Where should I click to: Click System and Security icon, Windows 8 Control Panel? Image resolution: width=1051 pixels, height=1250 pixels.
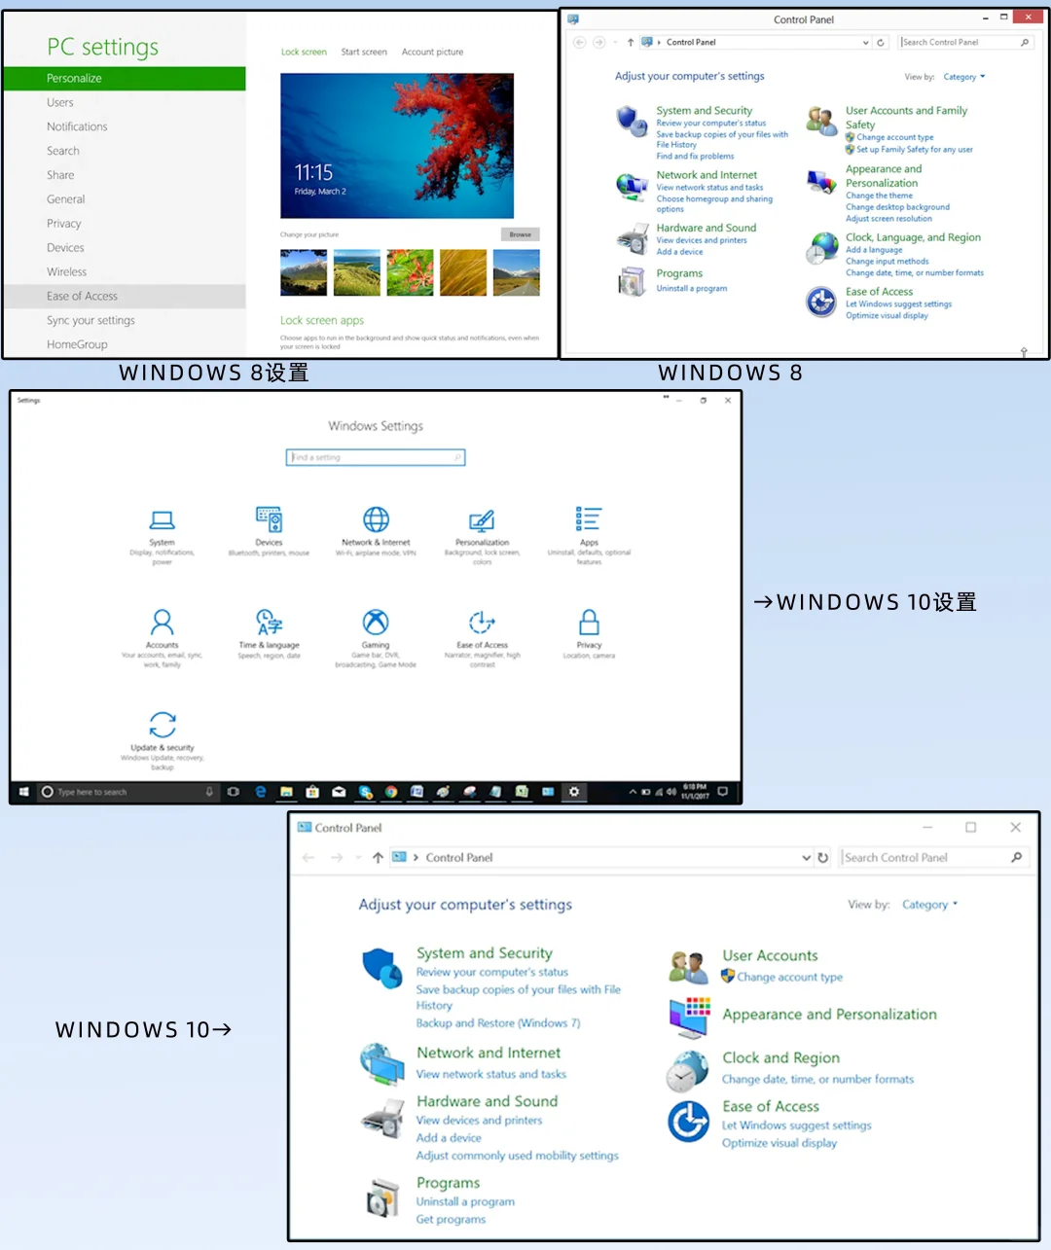pos(633,122)
